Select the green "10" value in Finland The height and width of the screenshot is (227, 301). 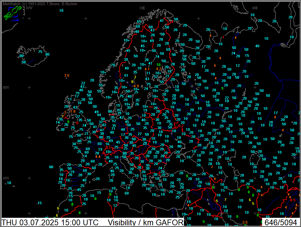158,65
